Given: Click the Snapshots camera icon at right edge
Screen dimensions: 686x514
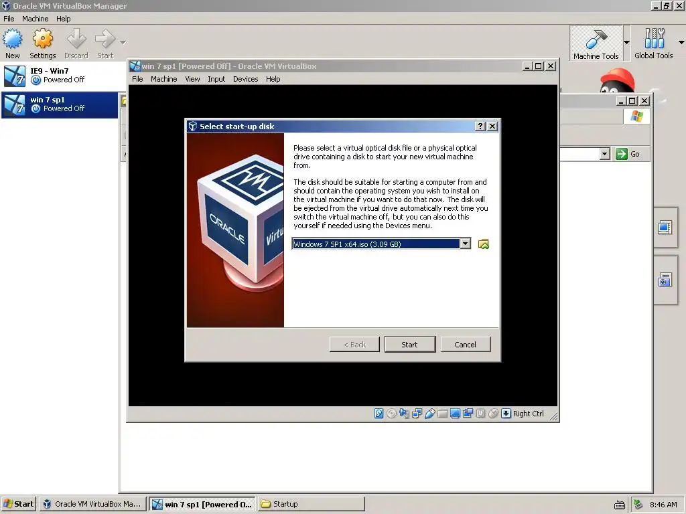Looking at the screenshot, I should (665, 280).
